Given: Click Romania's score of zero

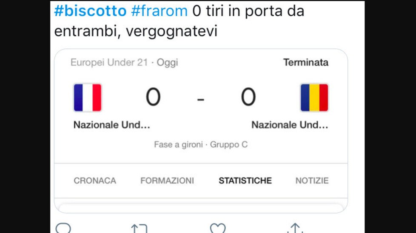Looking at the screenshot, I should (248, 97).
